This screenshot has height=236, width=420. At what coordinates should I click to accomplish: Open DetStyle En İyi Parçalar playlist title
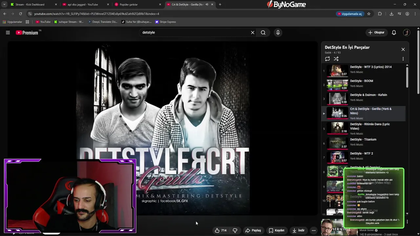(x=347, y=47)
